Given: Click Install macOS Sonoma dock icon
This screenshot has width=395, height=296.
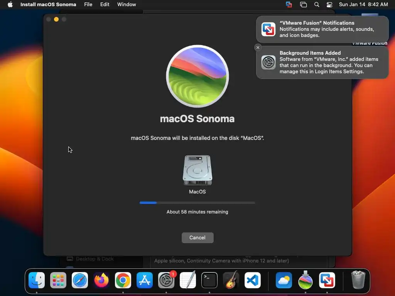Looking at the screenshot, I should pyautogui.click(x=306, y=280).
